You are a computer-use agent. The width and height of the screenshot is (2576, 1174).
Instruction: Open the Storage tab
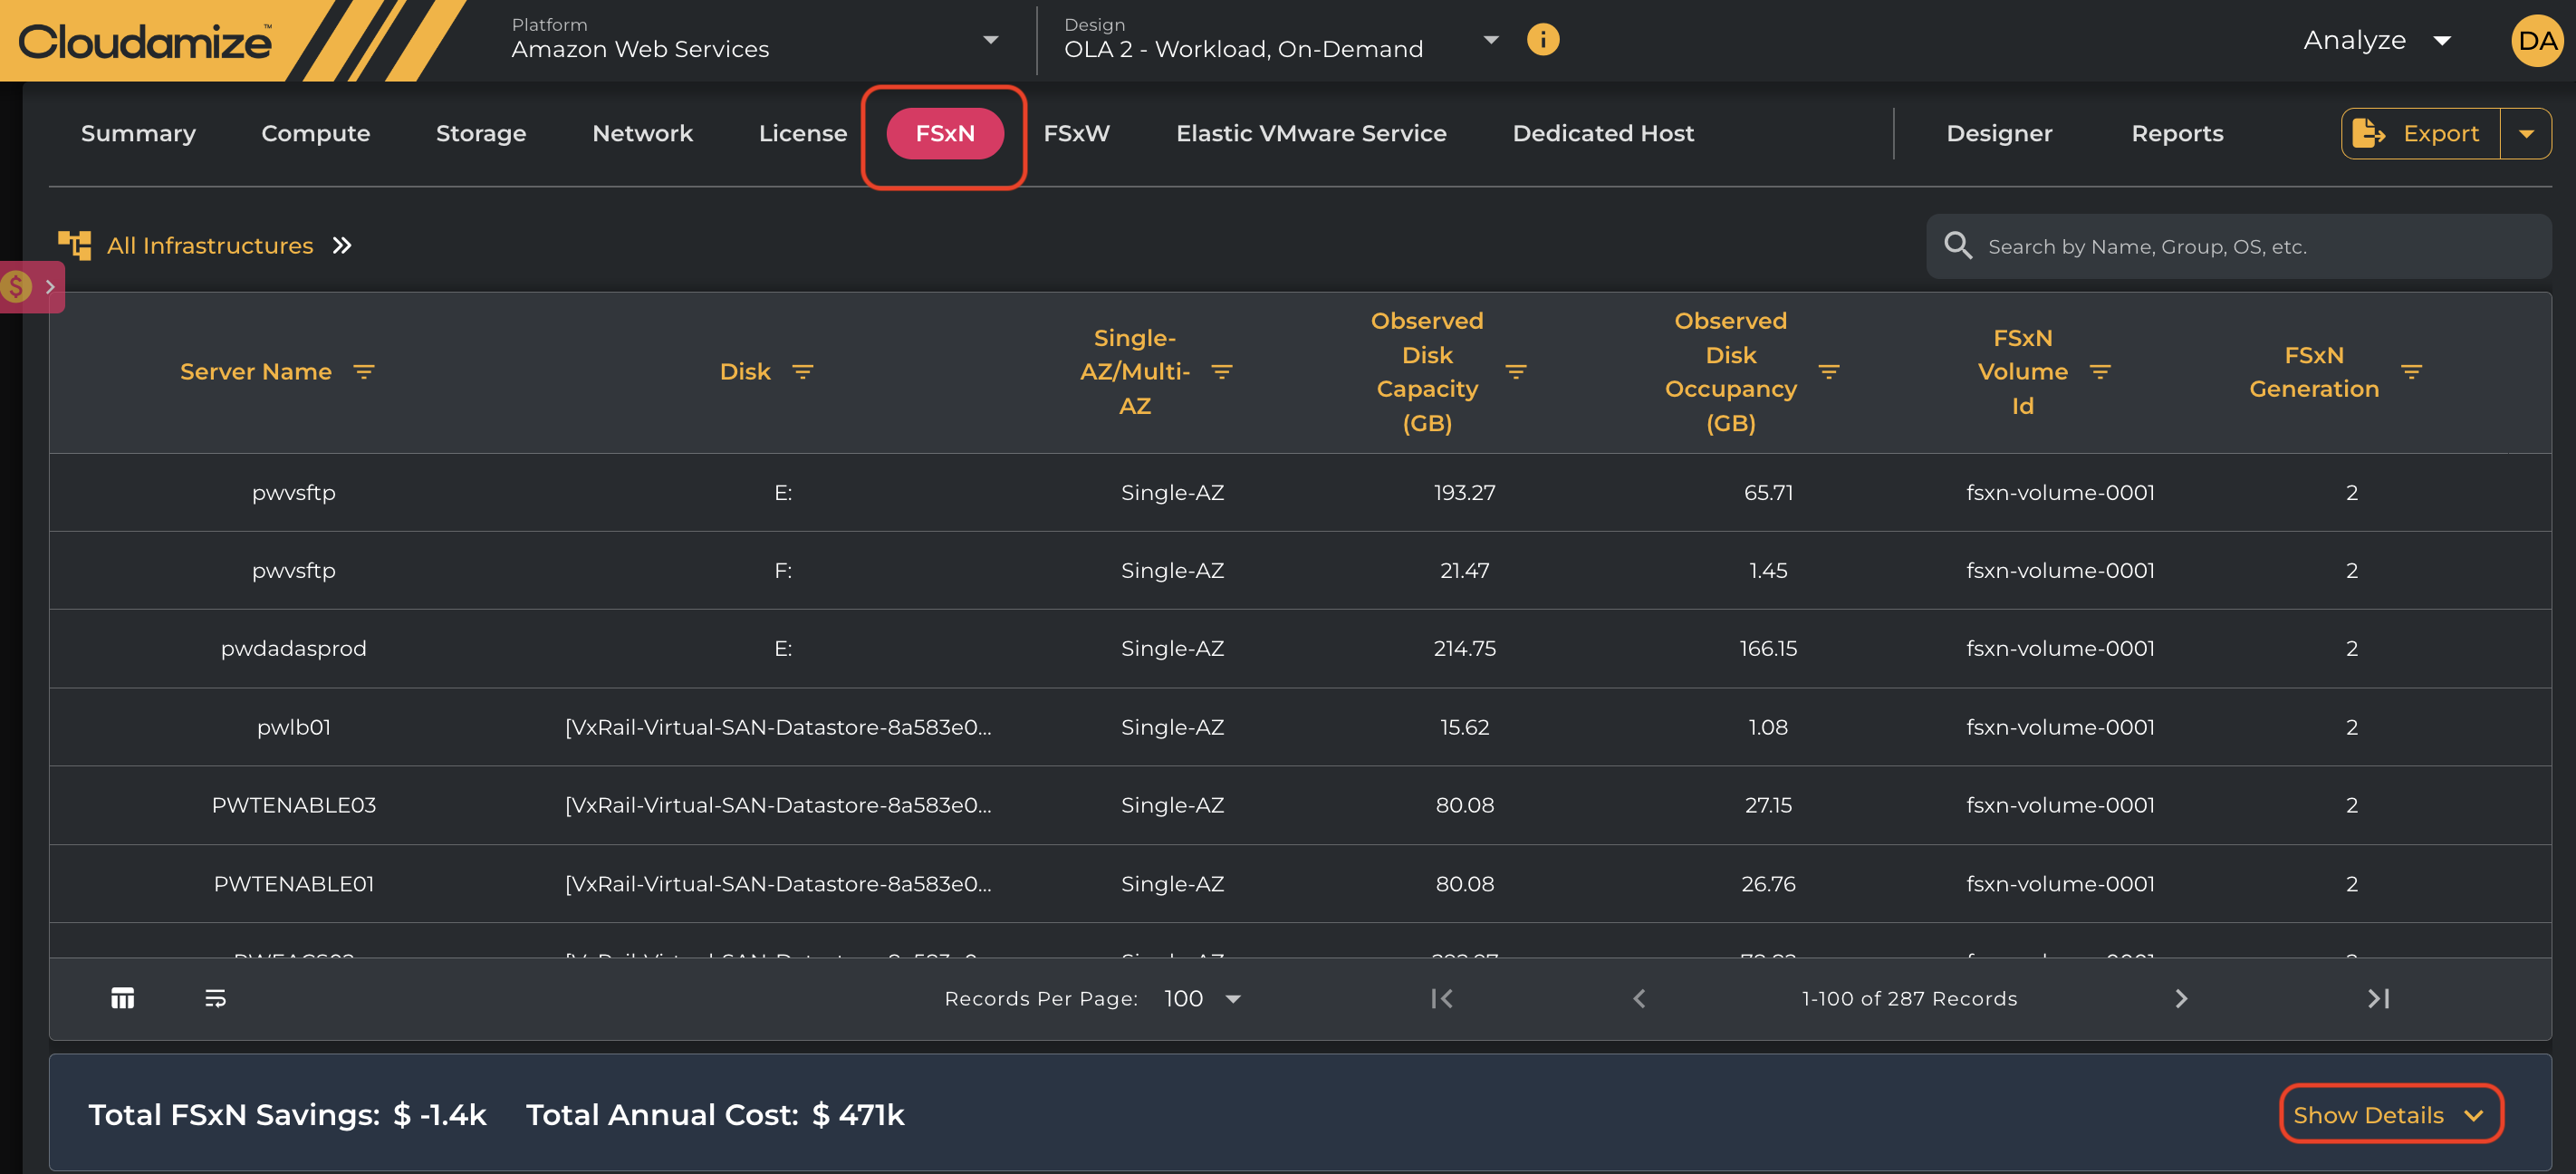coord(481,134)
